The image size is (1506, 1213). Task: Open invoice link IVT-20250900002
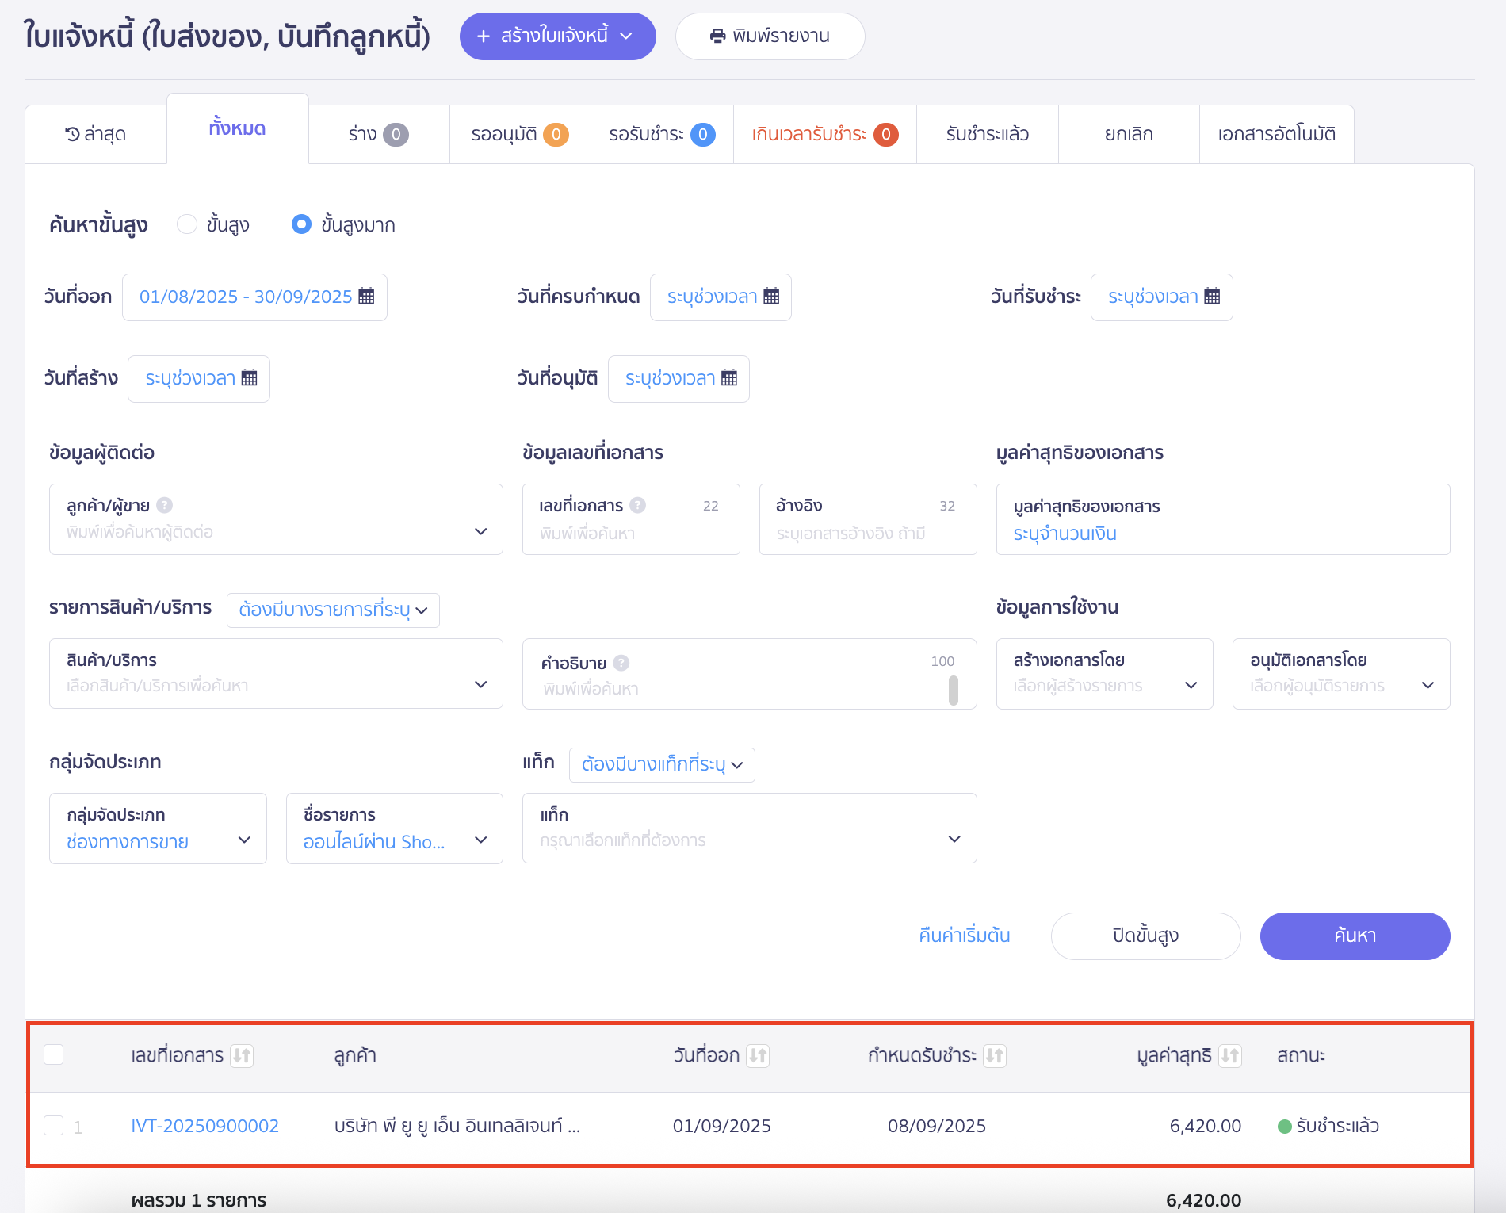[204, 1126]
